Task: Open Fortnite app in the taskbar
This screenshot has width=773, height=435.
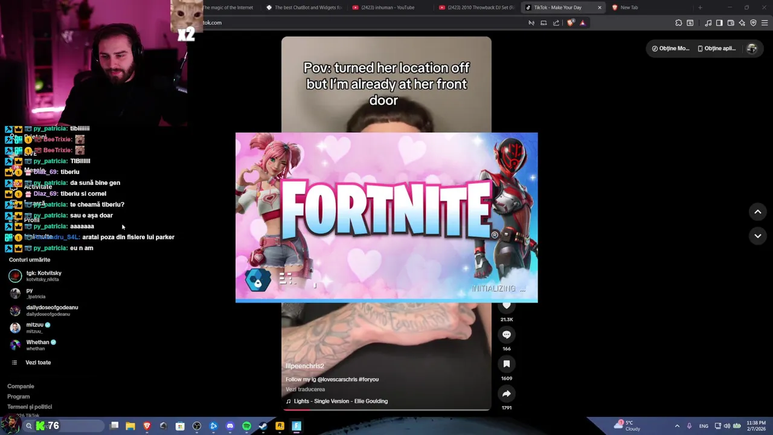Action: pos(297,426)
